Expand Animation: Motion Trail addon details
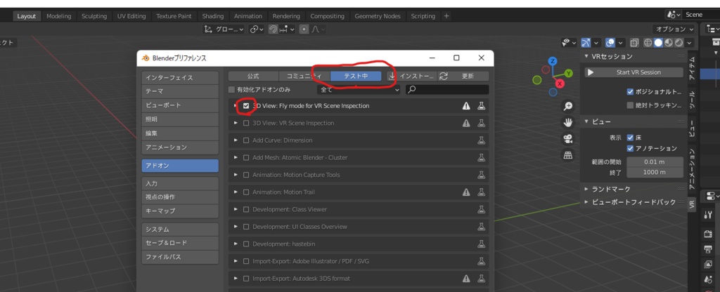 (236, 192)
